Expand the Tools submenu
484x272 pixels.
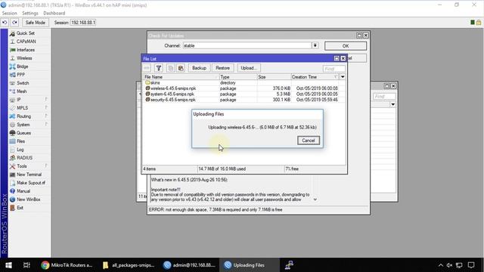pos(29,166)
